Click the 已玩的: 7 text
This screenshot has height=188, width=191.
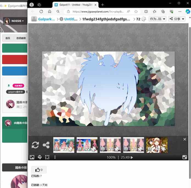tap(36, 176)
